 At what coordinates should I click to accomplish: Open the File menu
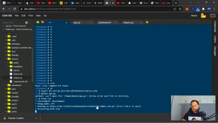[17, 16]
